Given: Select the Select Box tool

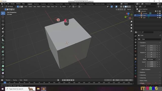Looking at the screenshot, I should click(3, 13).
